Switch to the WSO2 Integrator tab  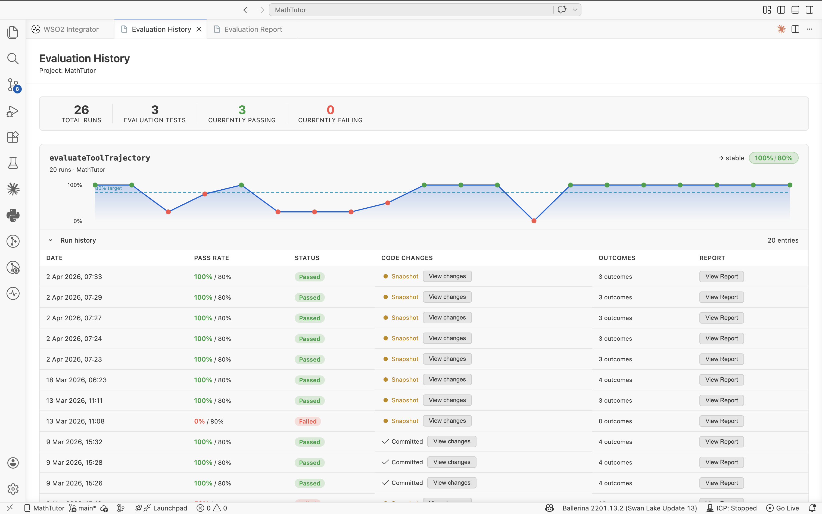pyautogui.click(x=71, y=29)
